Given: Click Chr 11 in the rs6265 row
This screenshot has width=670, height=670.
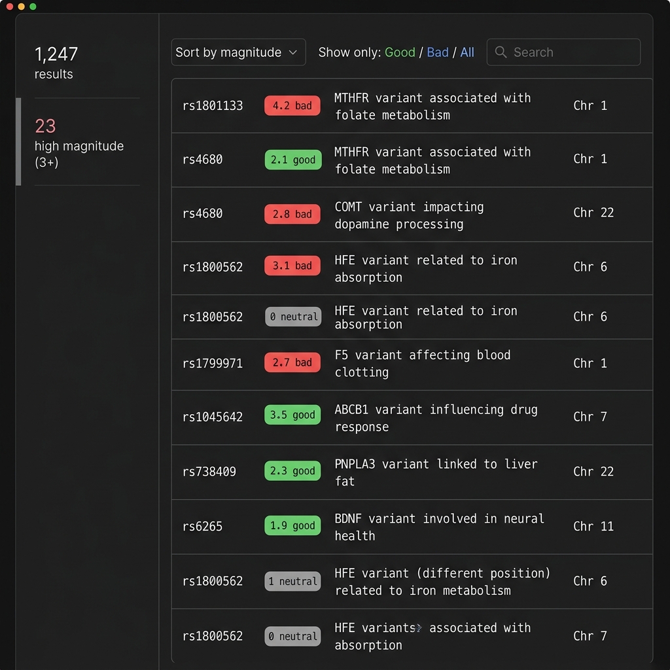Looking at the screenshot, I should (593, 526).
